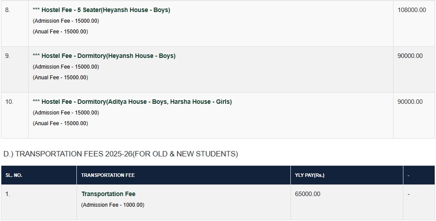This screenshot has width=436, height=221.
Task: Click Hostel Fee Dormitory Heyansh House Boys title
Action: pos(108,56)
